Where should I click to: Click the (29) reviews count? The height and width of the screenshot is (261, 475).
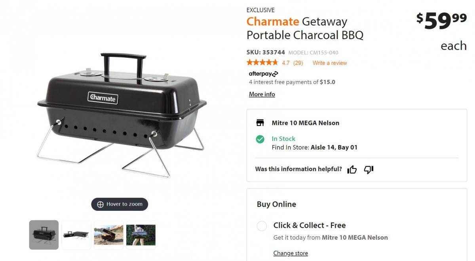(x=298, y=63)
